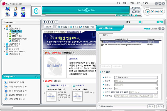Select 다단계검색(WEB) in the tree
The width and height of the screenshot is (167, 111).
coord(19,39)
